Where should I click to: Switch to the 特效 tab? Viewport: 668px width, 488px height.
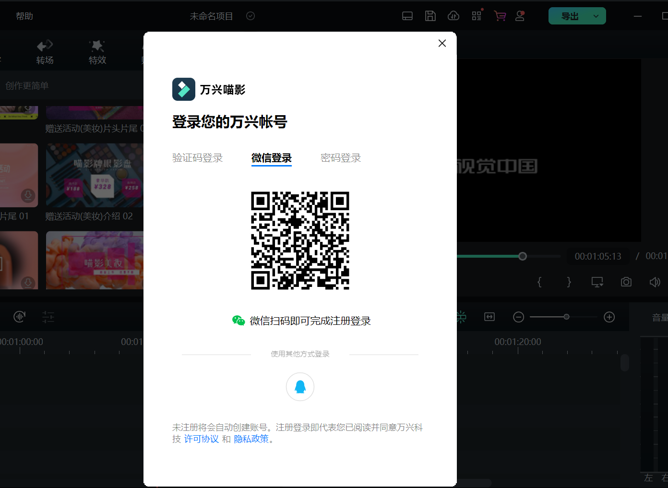pyautogui.click(x=97, y=52)
